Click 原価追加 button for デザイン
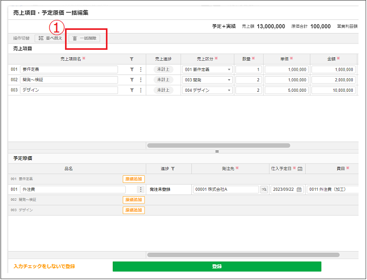Viewport: 367px width, 280px height. pos(134,210)
